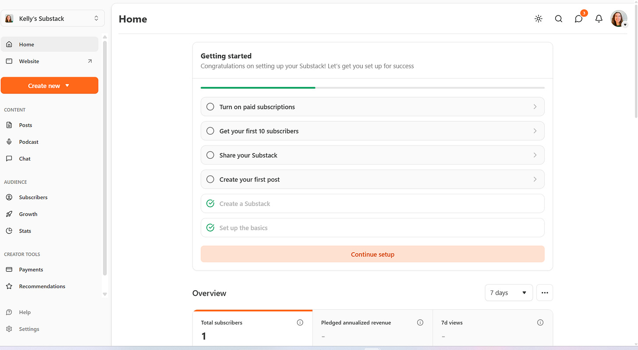Image resolution: width=638 pixels, height=350 pixels.
Task: Go to Subscribers in the sidebar
Action: pos(33,197)
